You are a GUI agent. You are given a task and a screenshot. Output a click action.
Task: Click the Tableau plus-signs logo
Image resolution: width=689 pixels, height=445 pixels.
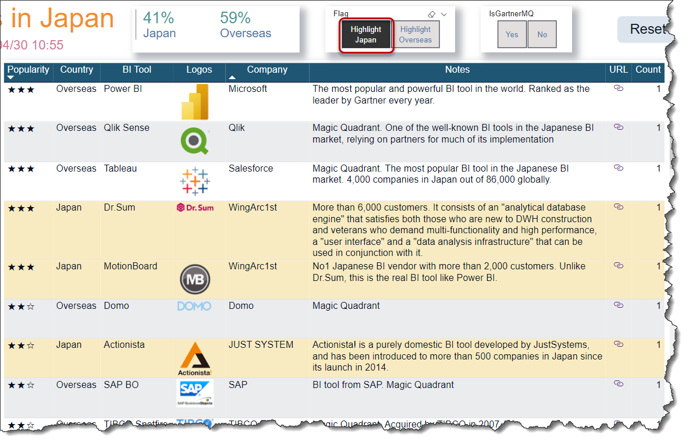tap(195, 181)
